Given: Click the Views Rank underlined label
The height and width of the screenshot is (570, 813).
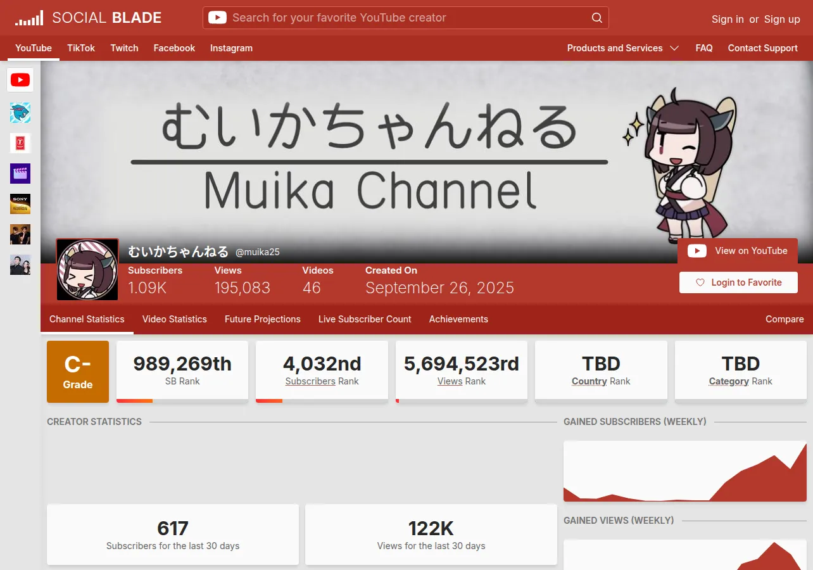Looking at the screenshot, I should point(450,381).
